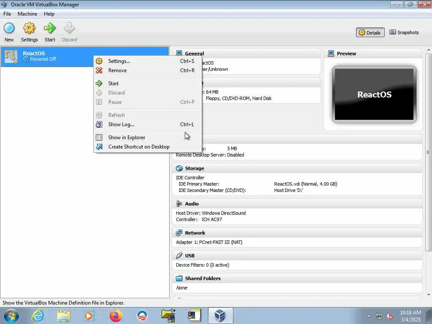Click the green arrow Start icon in the context menu
Viewport: 432px width, 324px height.
99,84
